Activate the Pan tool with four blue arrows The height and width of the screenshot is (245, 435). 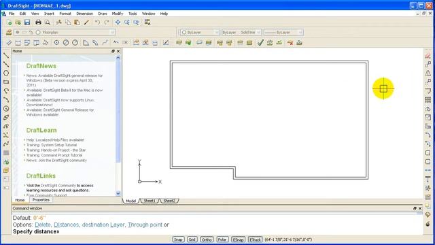118,22
